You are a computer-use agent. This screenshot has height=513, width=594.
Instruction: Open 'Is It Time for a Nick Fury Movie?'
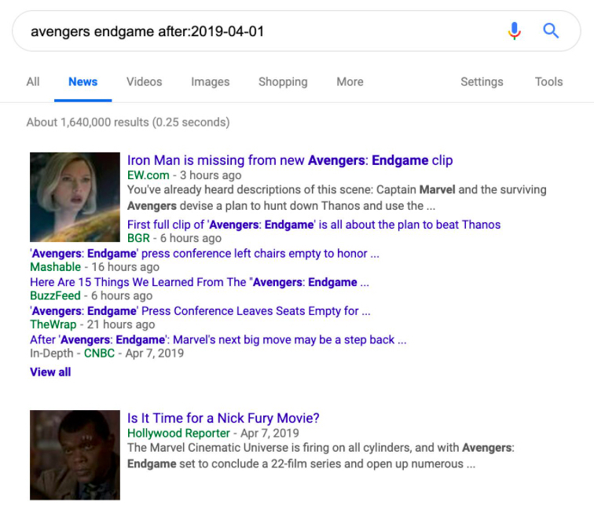[223, 418]
